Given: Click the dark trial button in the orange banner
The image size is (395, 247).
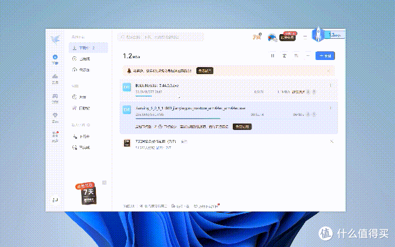Looking at the screenshot, I should click(205, 71).
